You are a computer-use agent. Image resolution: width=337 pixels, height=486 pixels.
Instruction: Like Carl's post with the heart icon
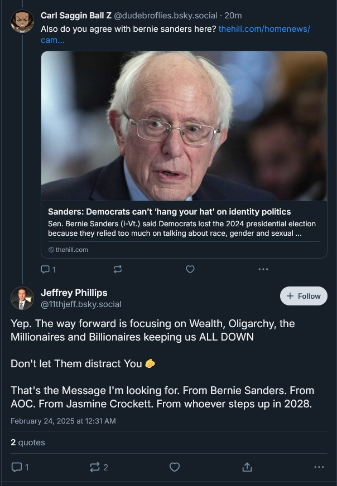pyautogui.click(x=190, y=269)
